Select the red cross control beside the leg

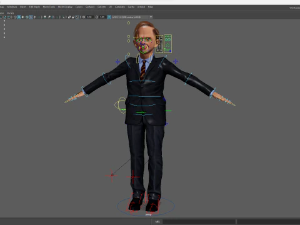tap(133, 177)
